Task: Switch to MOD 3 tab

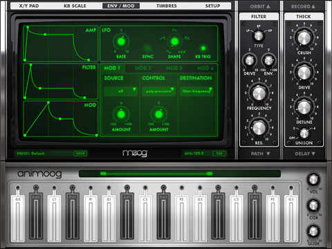Action: pos(174,68)
